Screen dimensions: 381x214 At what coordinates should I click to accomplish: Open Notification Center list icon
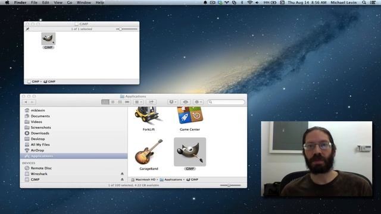(373, 2)
